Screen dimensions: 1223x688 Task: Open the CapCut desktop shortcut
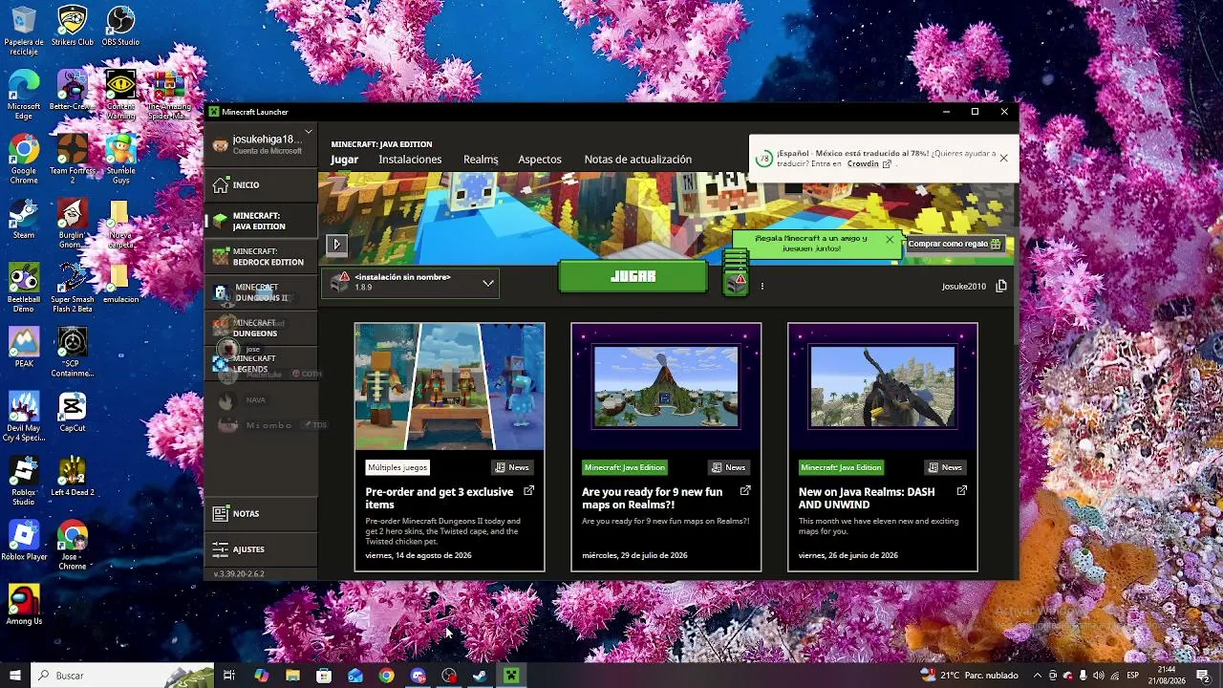[x=73, y=413]
